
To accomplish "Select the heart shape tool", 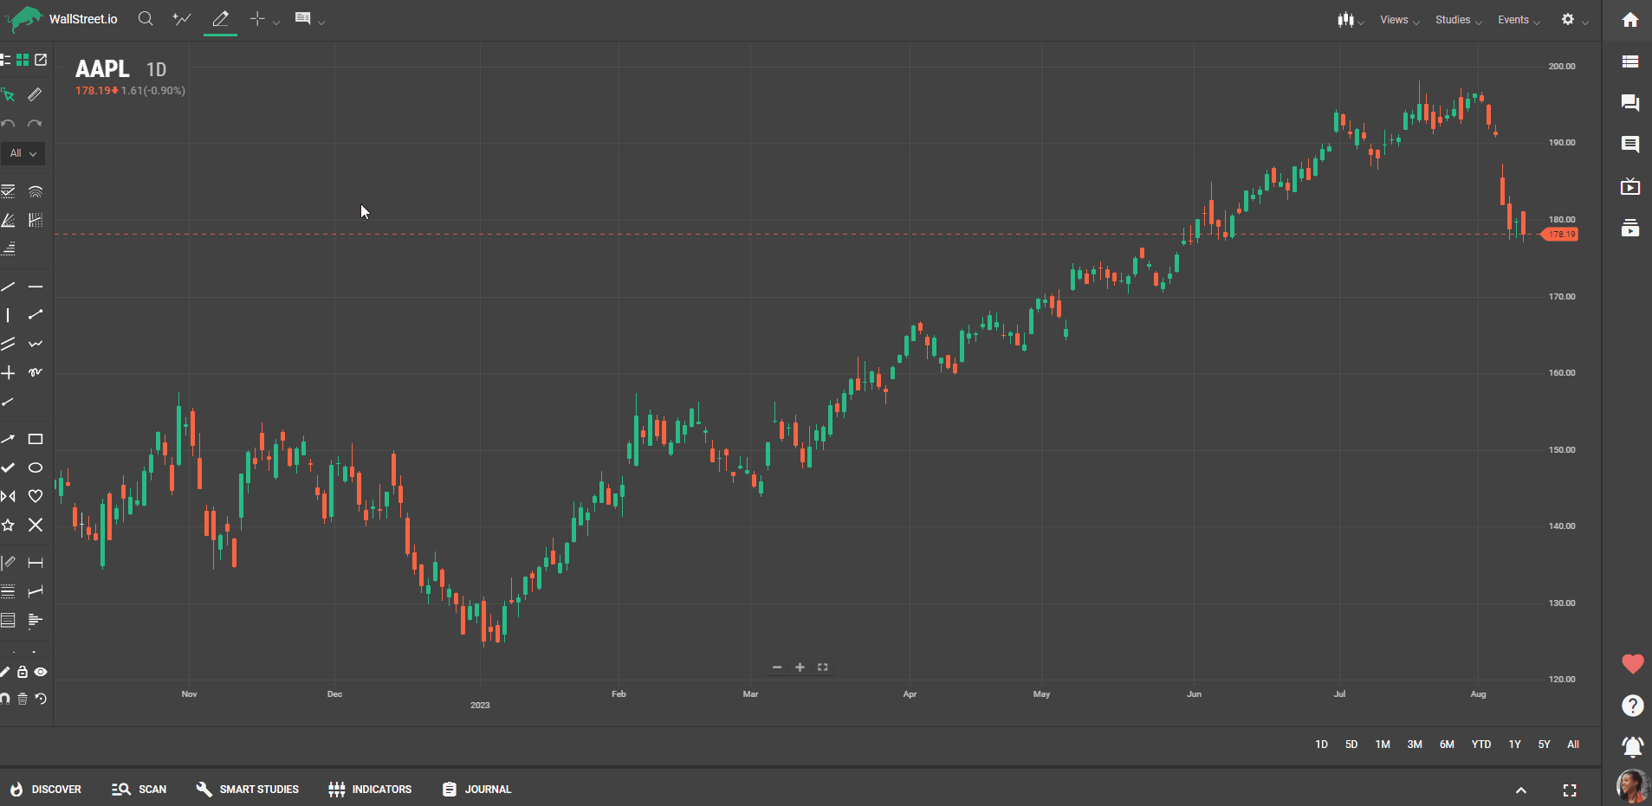I will tap(36, 496).
